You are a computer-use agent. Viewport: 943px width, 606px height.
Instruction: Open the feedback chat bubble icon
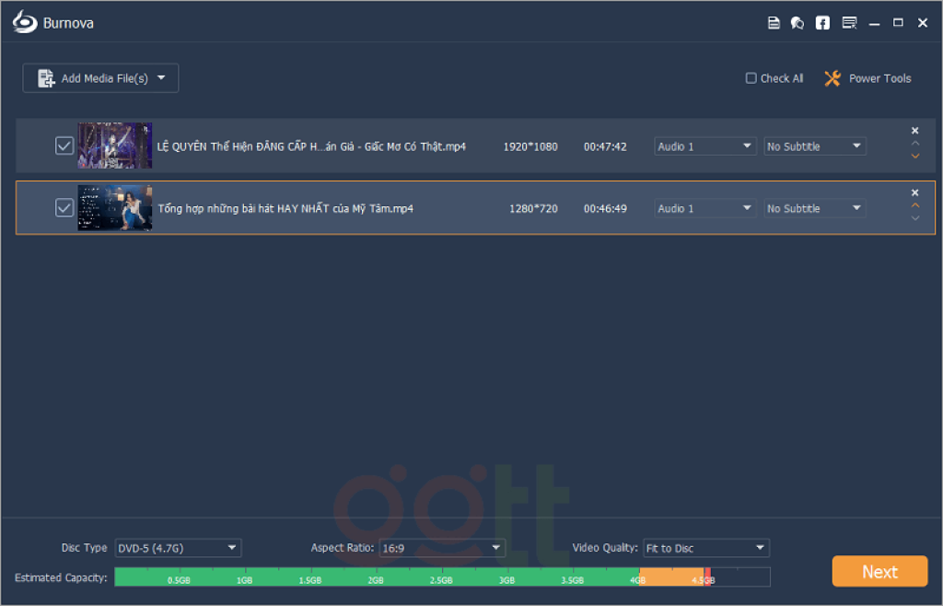pyautogui.click(x=797, y=23)
